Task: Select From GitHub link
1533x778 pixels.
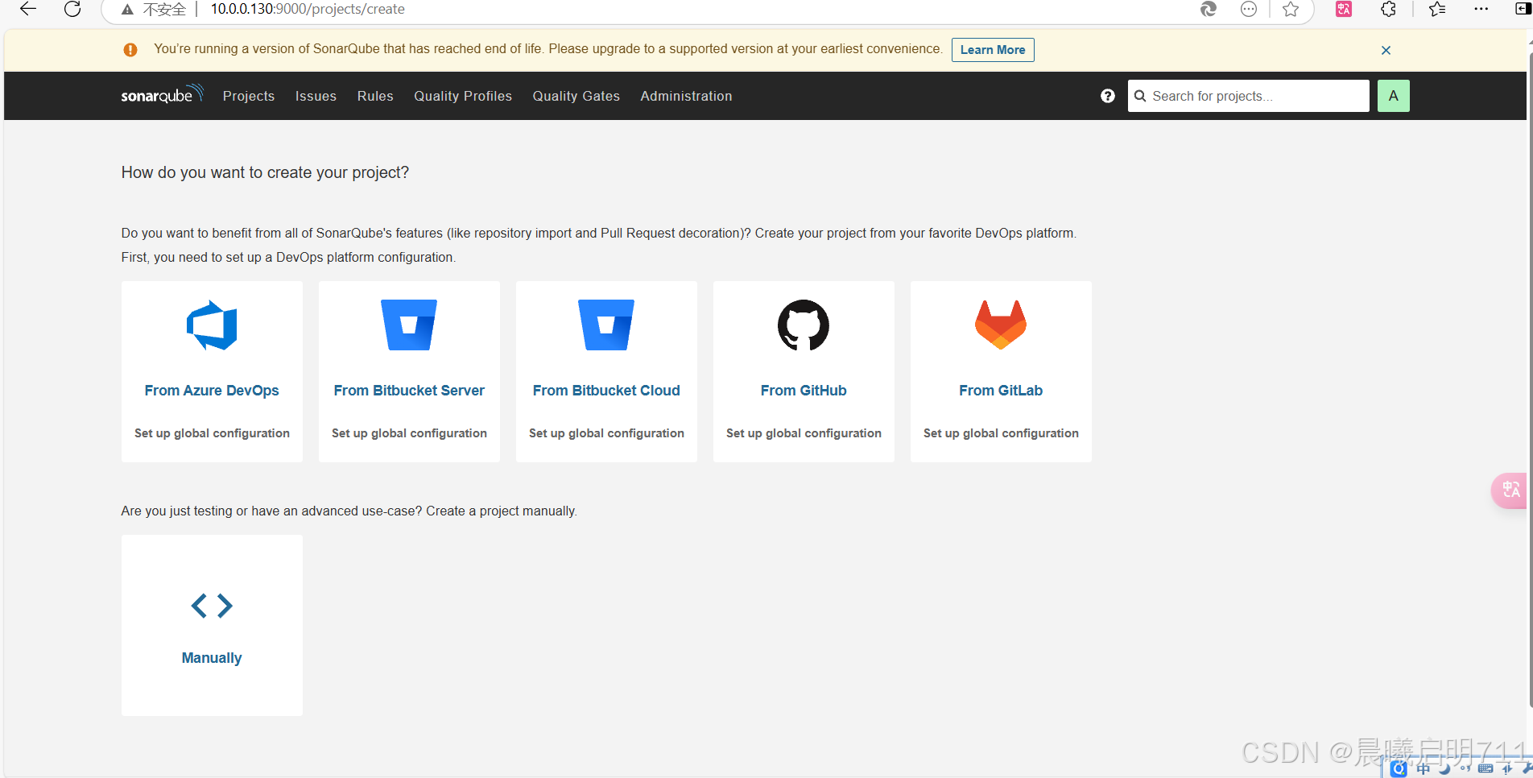Action: coord(804,391)
